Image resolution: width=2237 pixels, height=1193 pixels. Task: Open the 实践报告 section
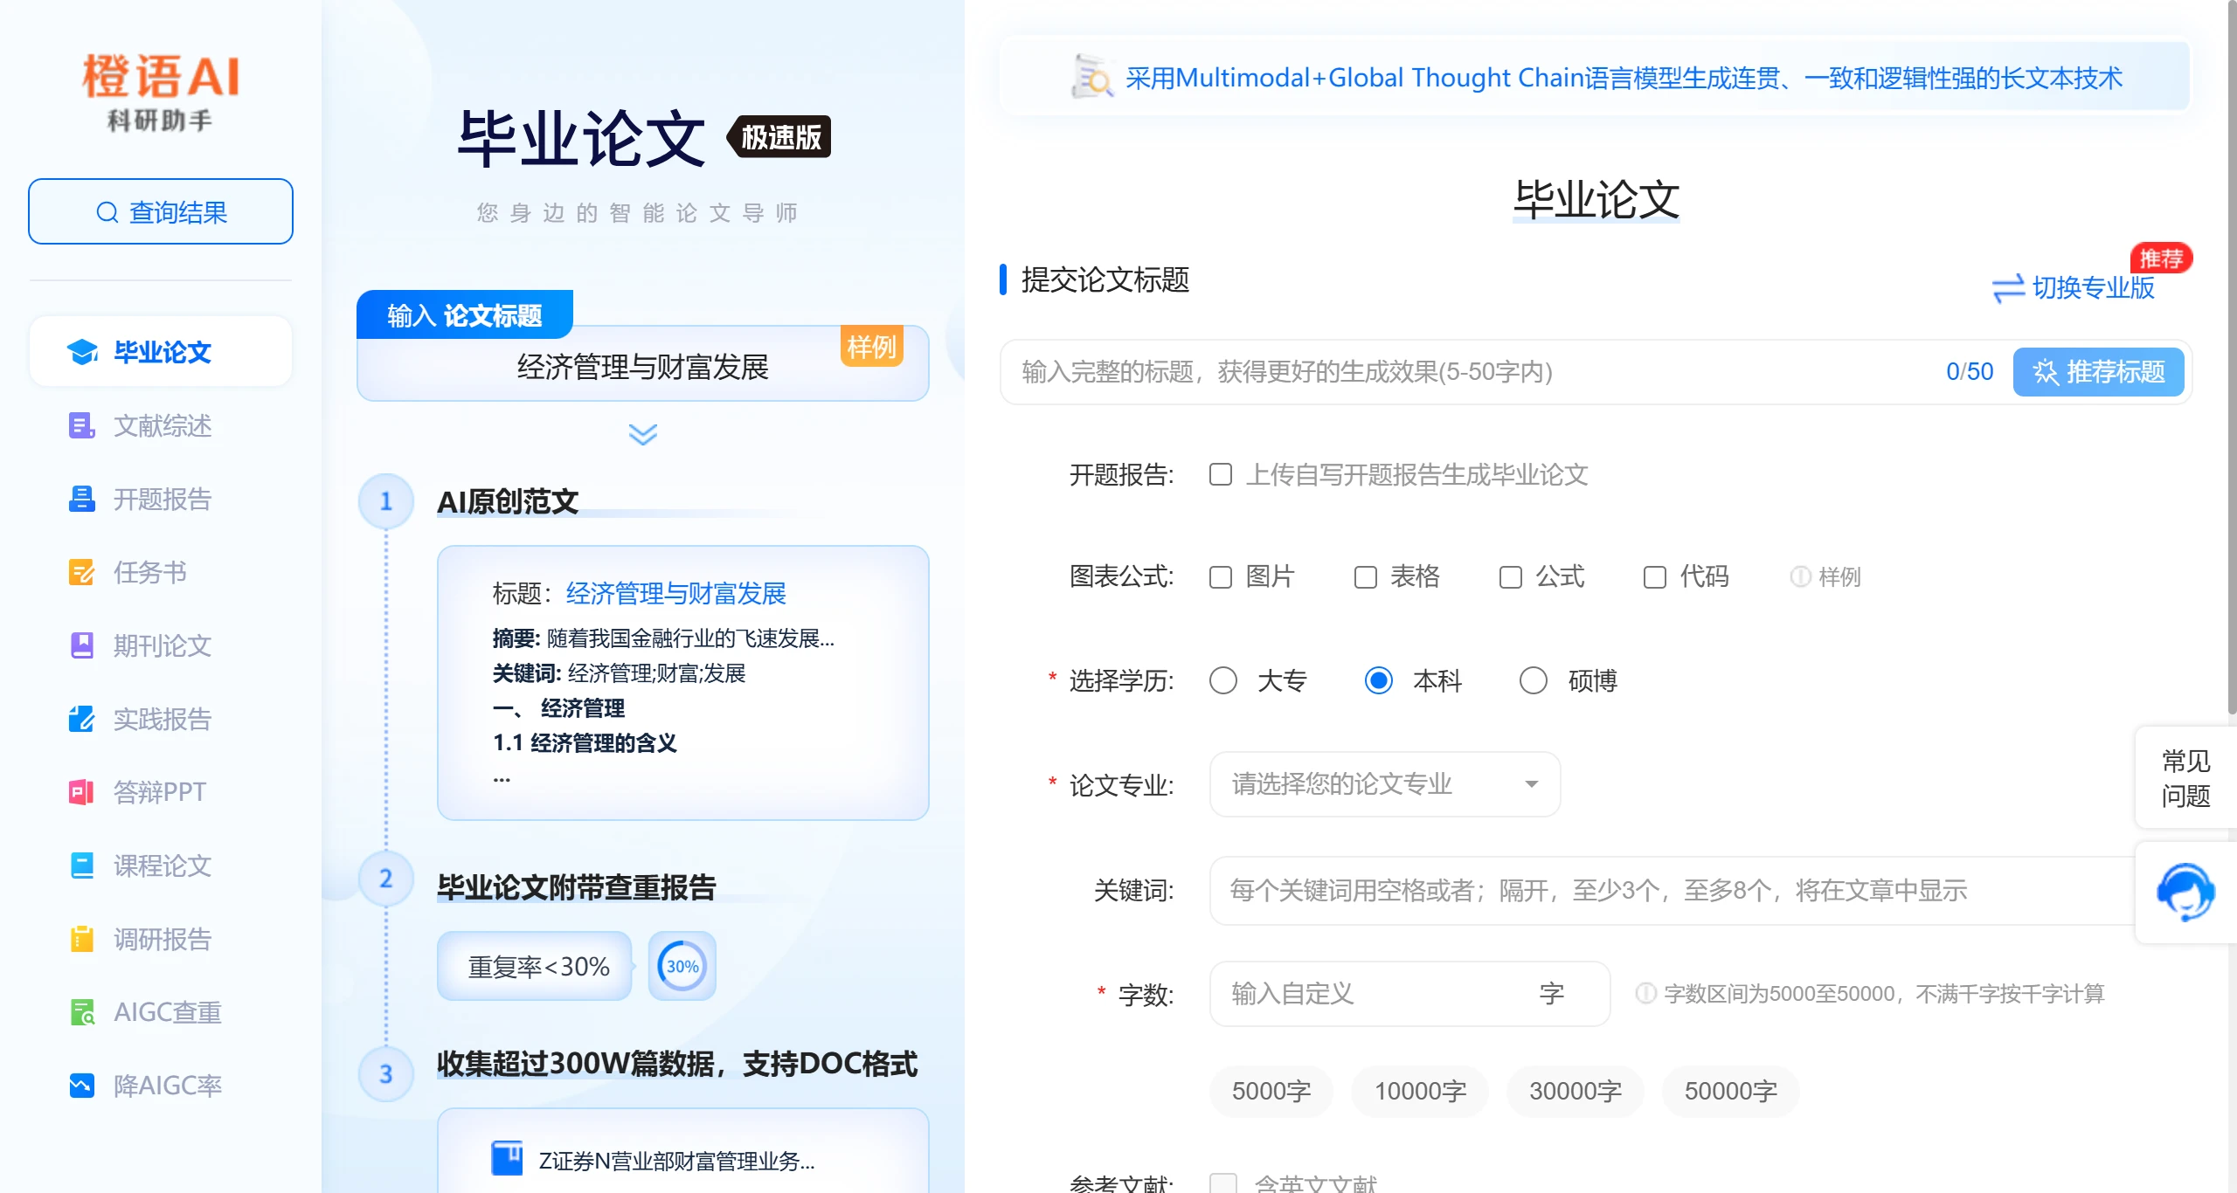[x=161, y=720]
